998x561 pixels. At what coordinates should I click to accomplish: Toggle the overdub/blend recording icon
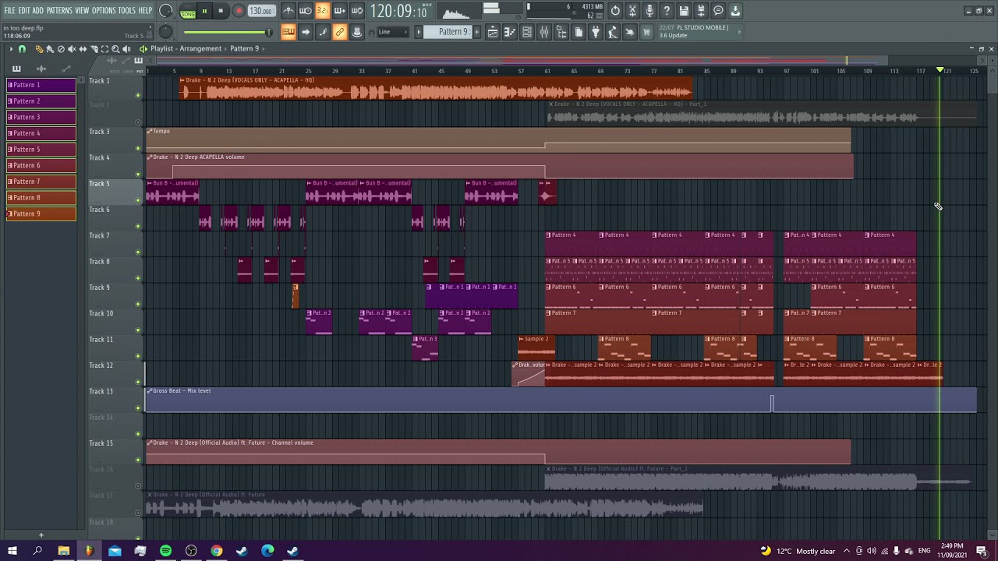click(339, 11)
